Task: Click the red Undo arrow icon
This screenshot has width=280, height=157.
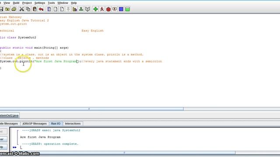Action: pos(41,9)
